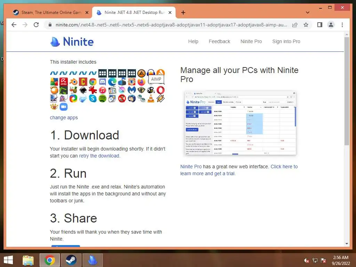Image resolution: width=356 pixels, height=267 pixels.
Task: Open the Ninite installer taskbar icon
Action: point(92,260)
